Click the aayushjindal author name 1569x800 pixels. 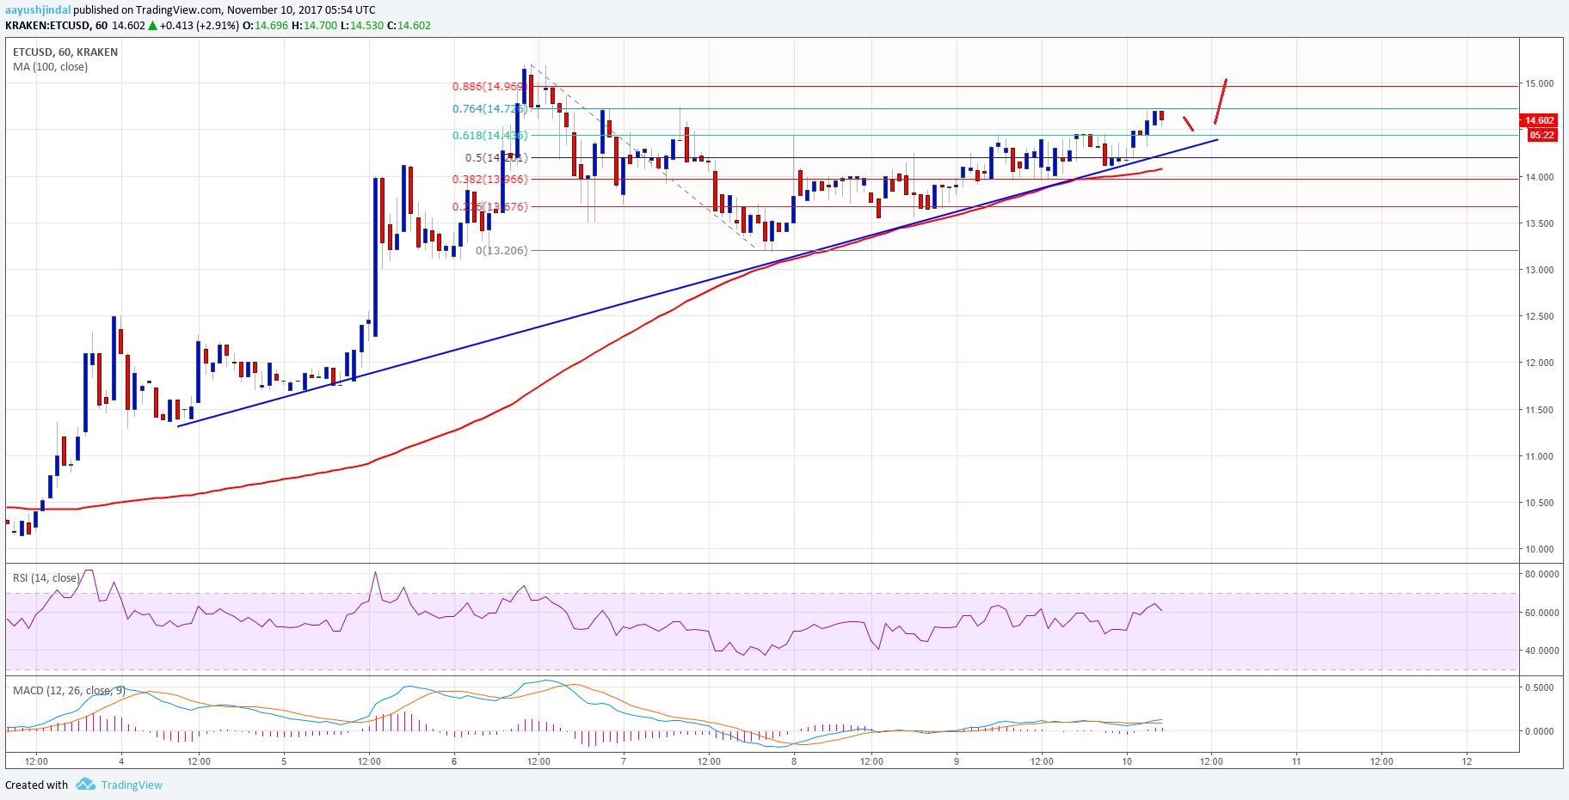37,10
